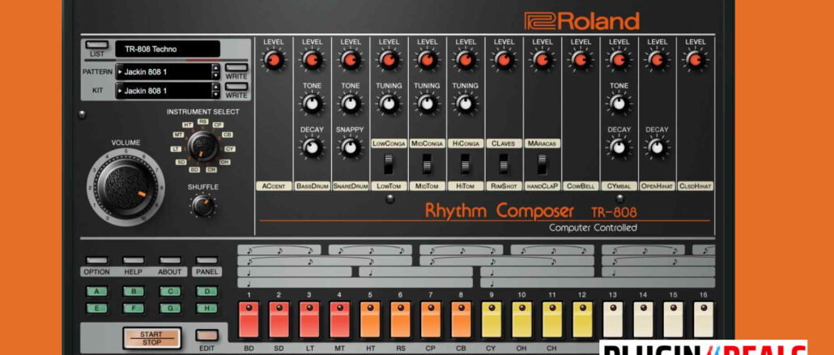The height and width of the screenshot is (355, 834).
Task: Click the Cymbal tone knob
Action: click(619, 103)
